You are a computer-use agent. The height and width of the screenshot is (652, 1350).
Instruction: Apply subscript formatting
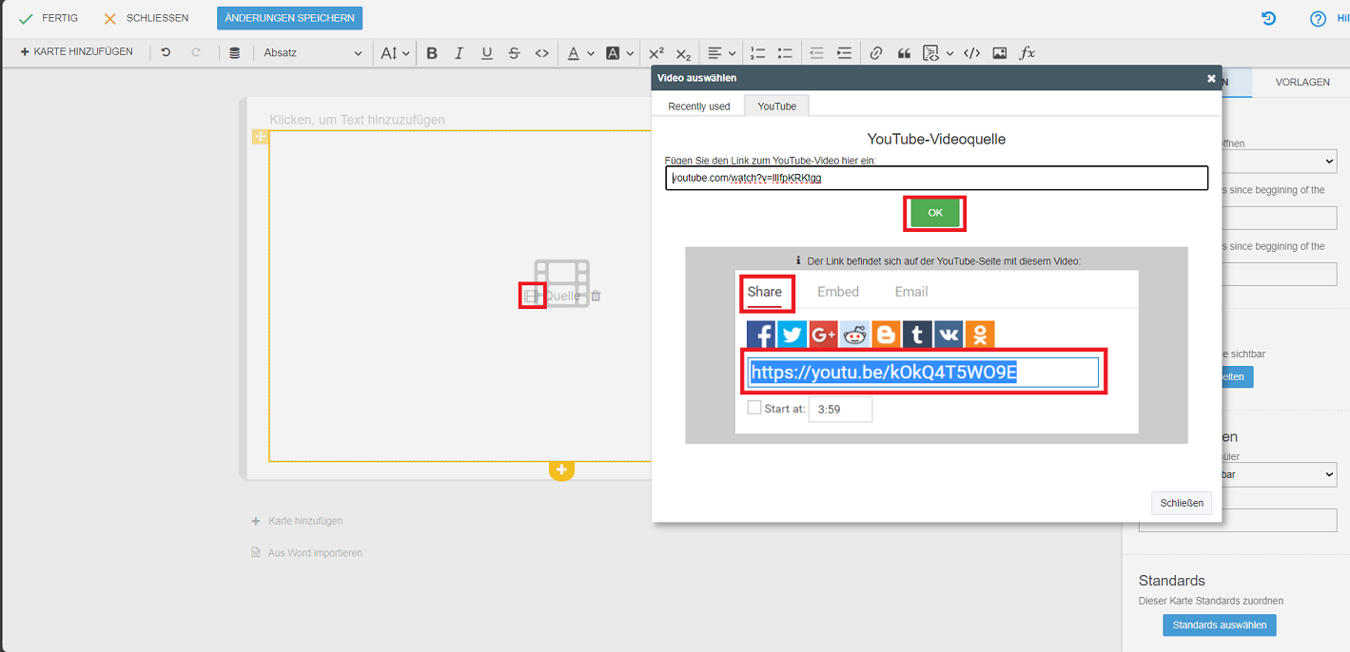coord(683,53)
